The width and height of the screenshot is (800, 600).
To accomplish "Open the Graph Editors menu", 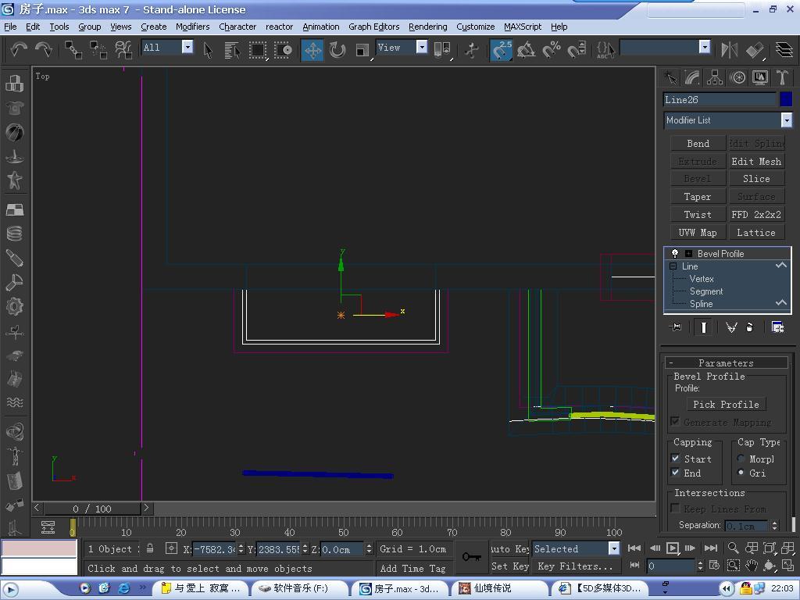I will pos(374,27).
